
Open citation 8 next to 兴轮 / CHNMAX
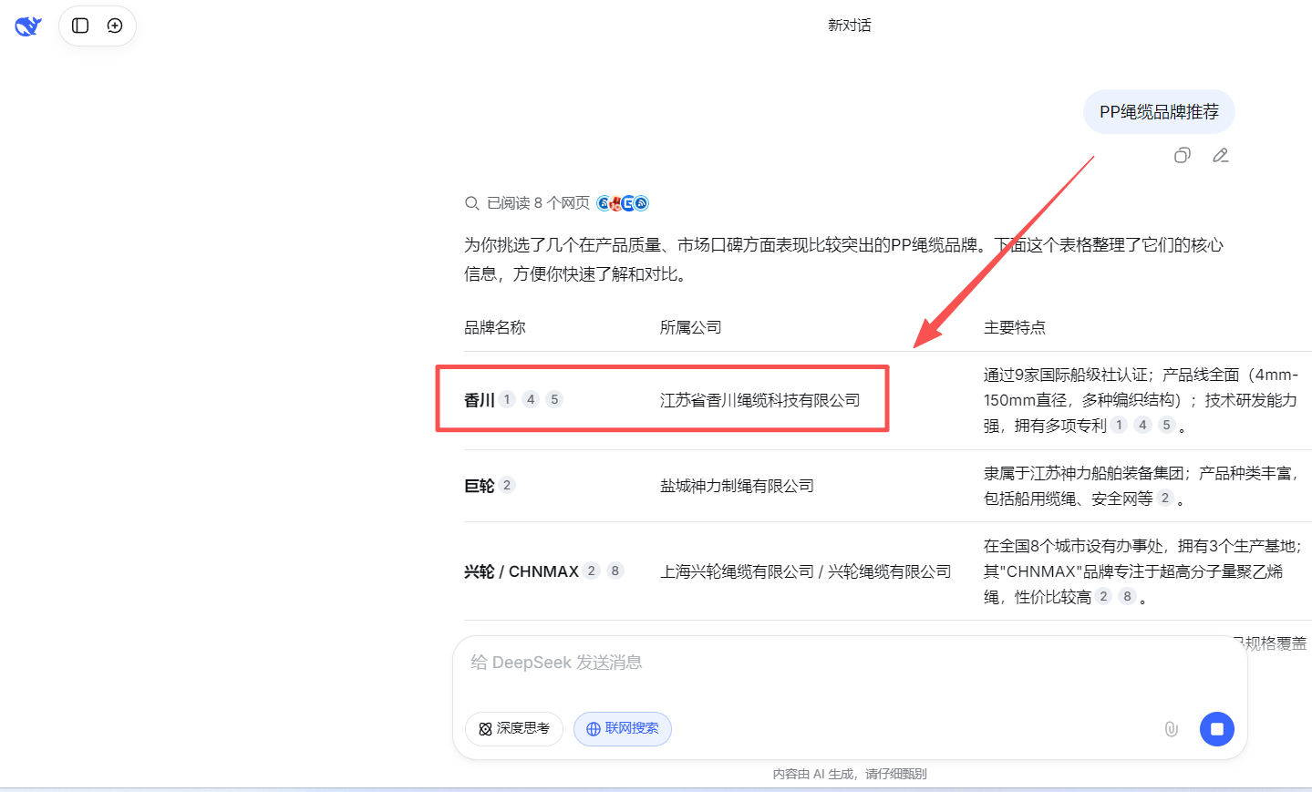coord(615,571)
